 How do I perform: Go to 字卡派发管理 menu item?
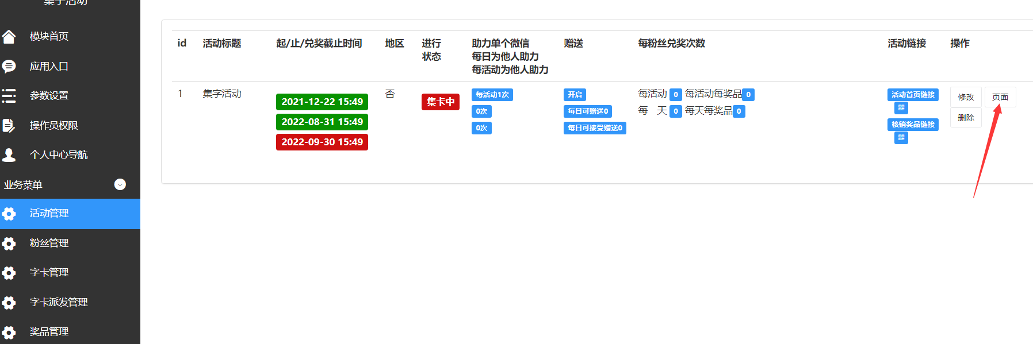click(59, 302)
